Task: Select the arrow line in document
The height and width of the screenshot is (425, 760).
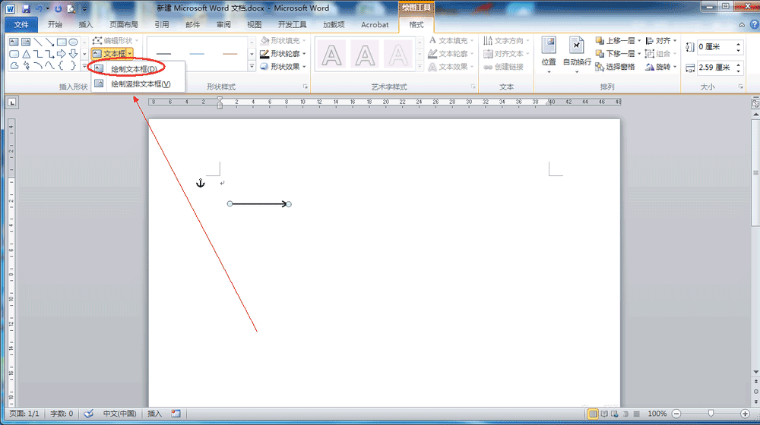Action: pyautogui.click(x=259, y=204)
